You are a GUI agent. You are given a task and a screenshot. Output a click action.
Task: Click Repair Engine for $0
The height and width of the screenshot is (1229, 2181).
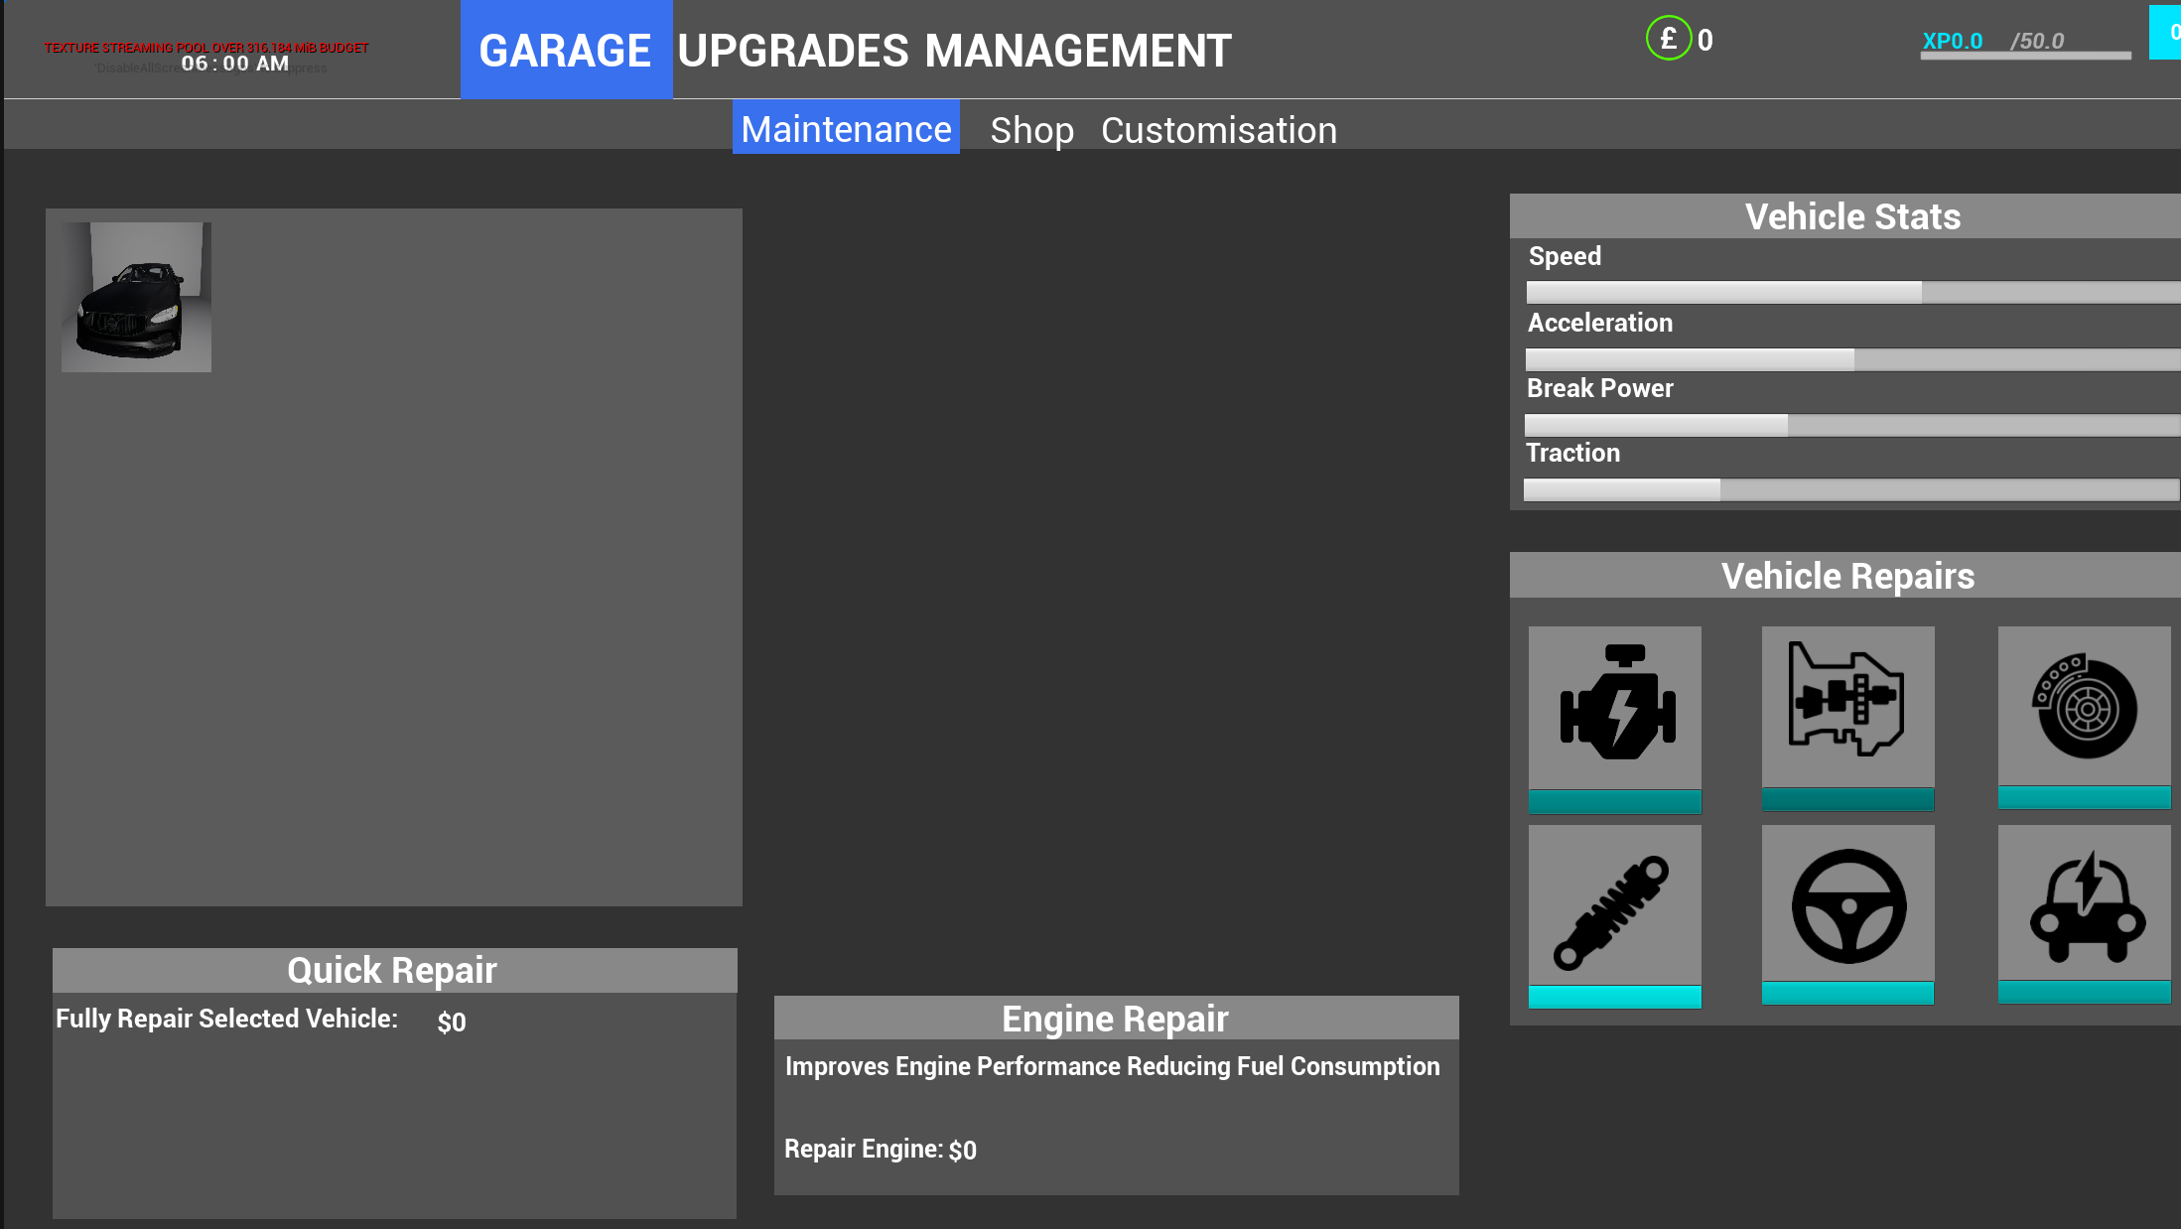tap(880, 1149)
